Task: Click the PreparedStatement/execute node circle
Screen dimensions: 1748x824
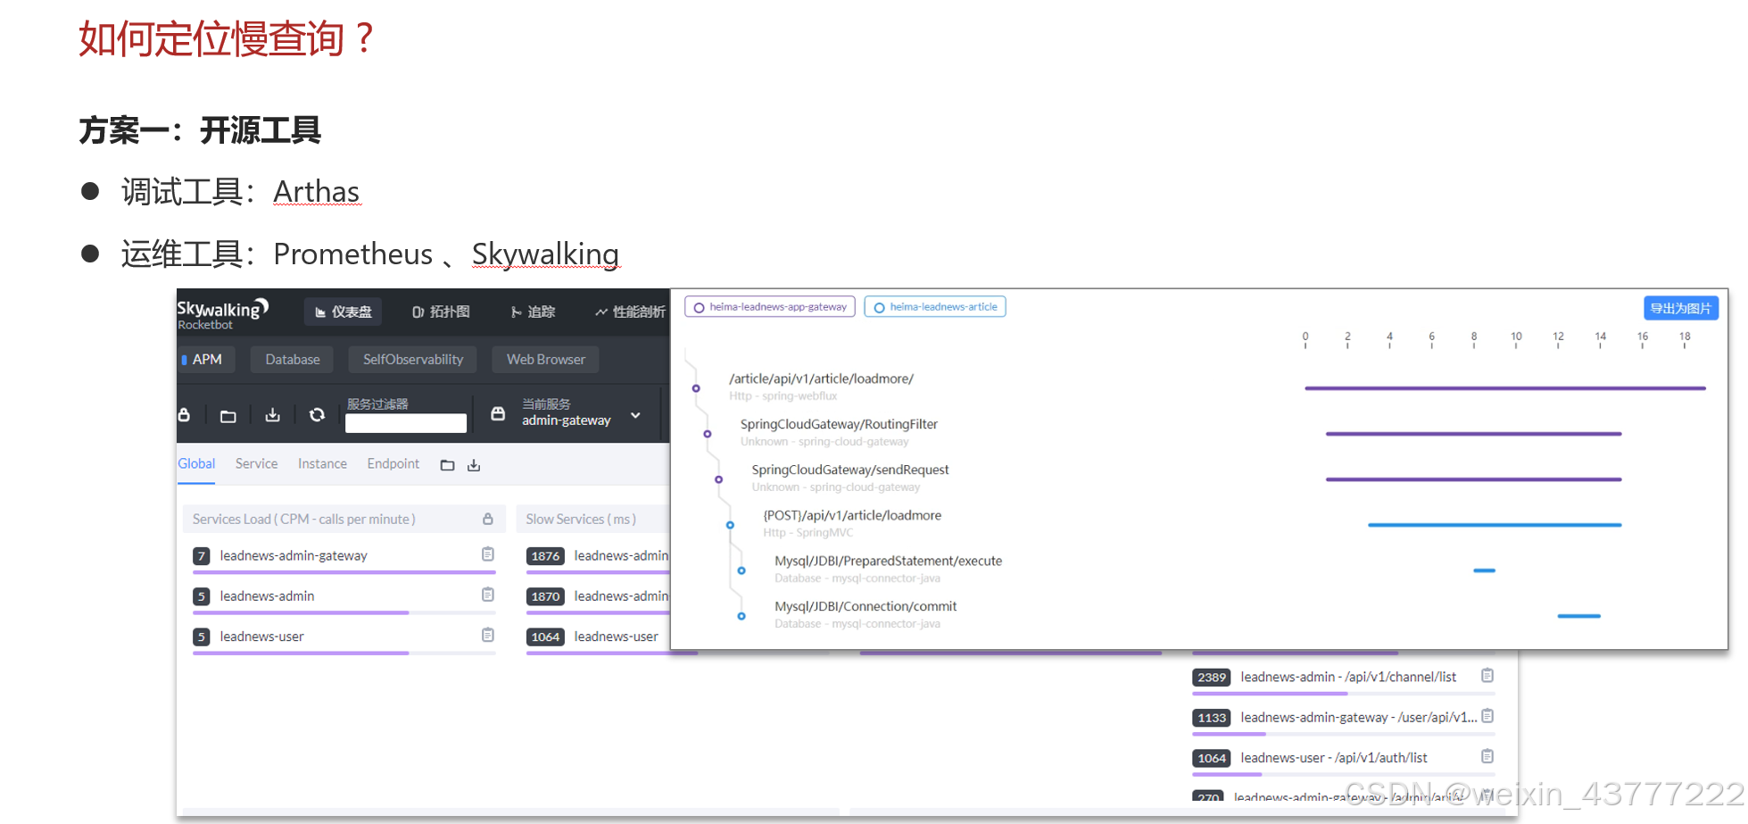Action: [x=741, y=570]
